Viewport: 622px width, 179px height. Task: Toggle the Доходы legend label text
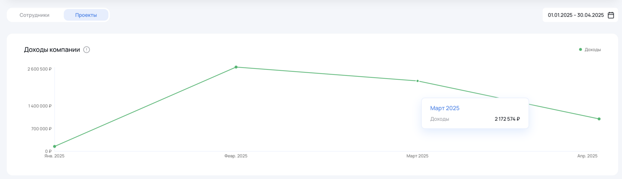pyautogui.click(x=592, y=50)
